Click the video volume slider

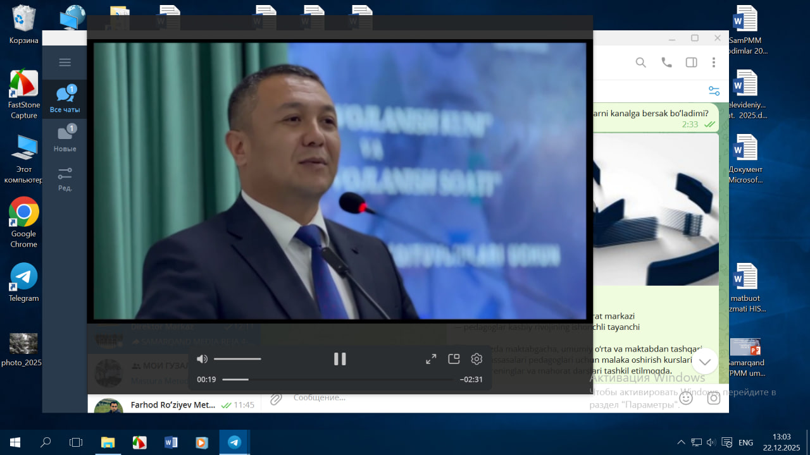coord(237,359)
